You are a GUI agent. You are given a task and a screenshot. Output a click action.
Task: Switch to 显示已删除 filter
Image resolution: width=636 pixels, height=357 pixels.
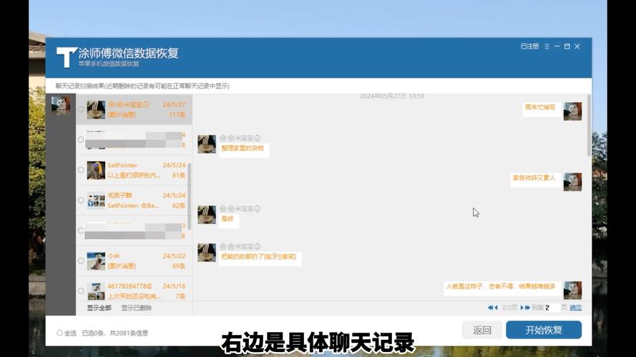(x=136, y=308)
